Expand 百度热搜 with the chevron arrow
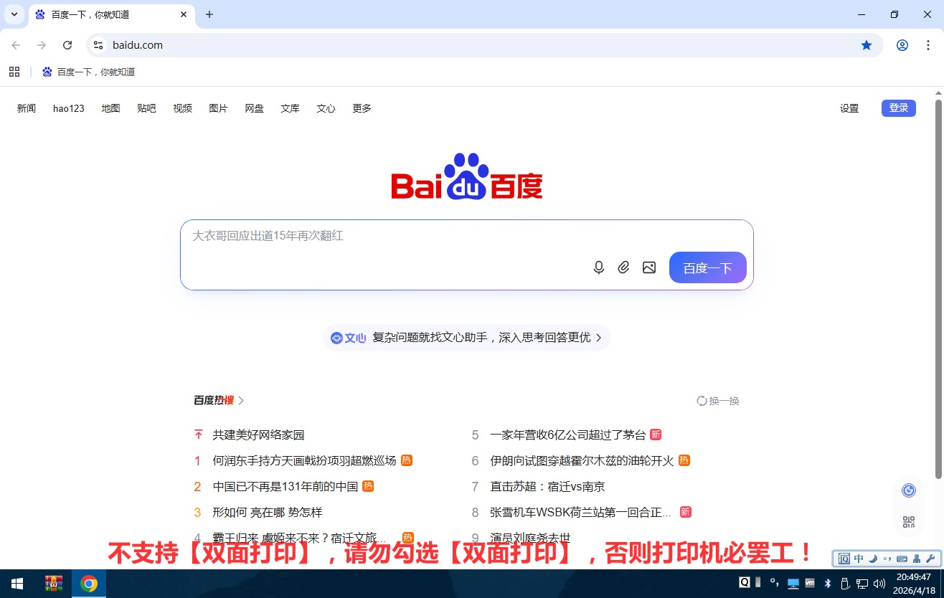 (x=241, y=401)
